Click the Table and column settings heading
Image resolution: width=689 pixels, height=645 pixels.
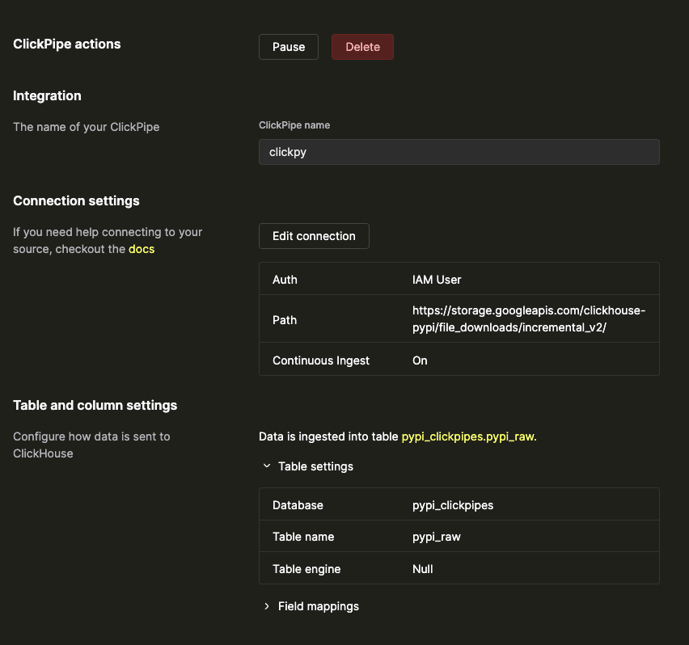[x=95, y=405]
